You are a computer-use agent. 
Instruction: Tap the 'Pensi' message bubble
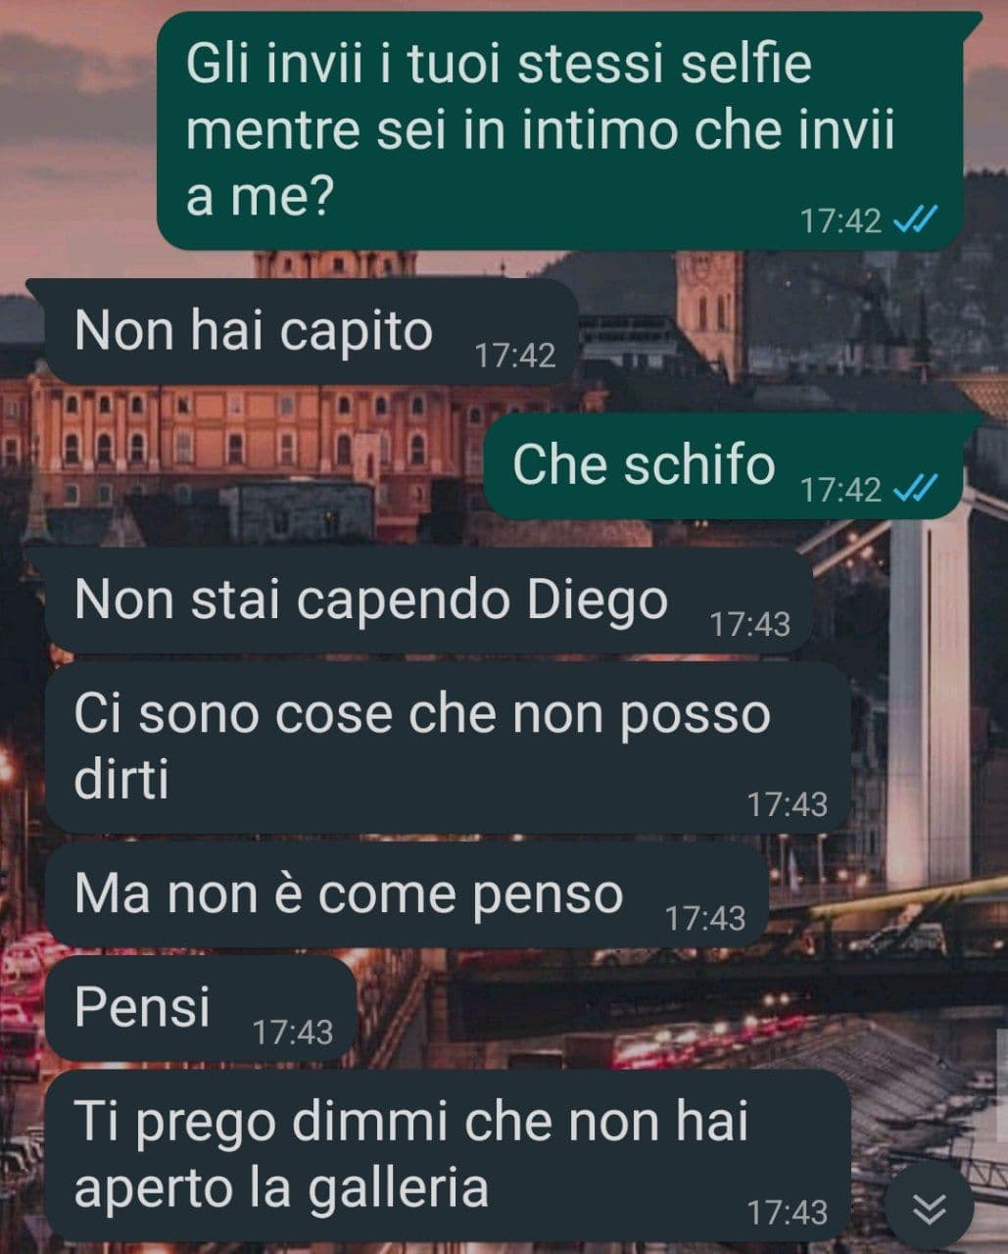(199, 1009)
